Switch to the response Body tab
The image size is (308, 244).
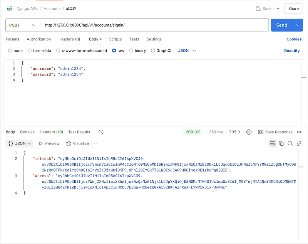(10, 132)
